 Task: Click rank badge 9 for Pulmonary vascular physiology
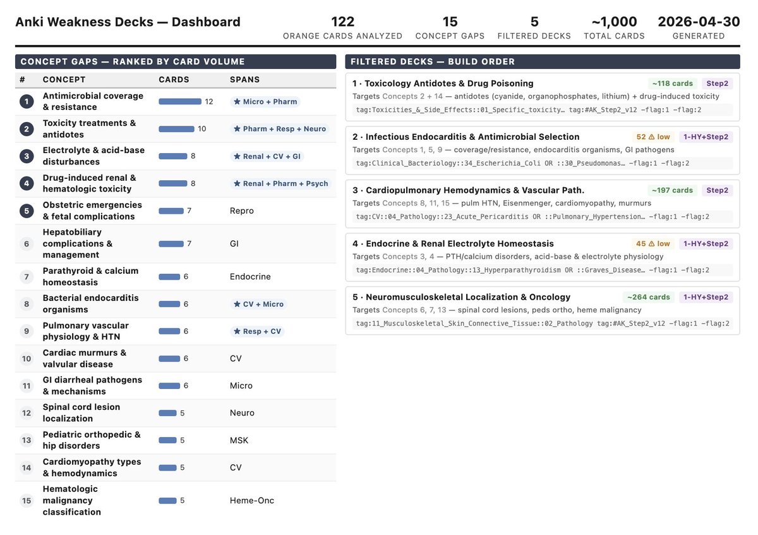[27, 331]
